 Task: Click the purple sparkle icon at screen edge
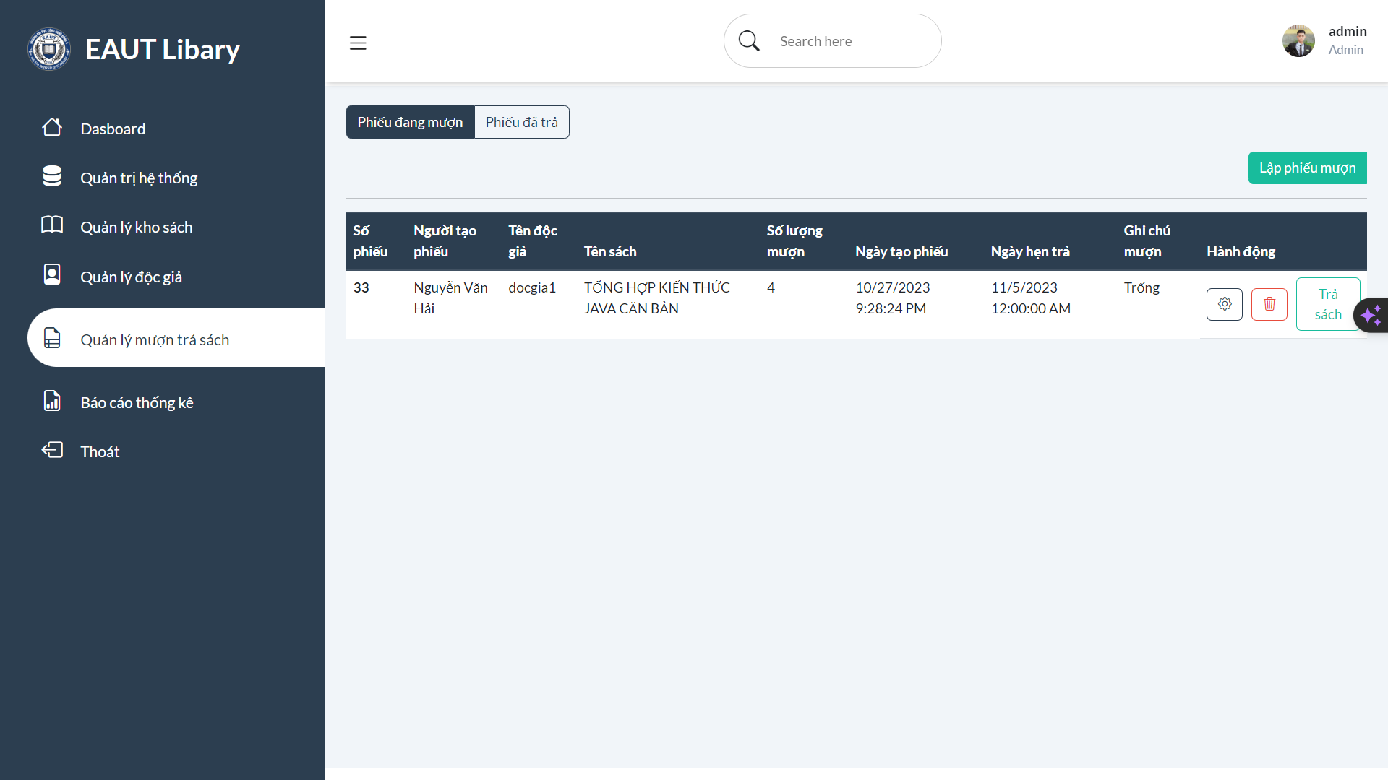[1371, 316]
